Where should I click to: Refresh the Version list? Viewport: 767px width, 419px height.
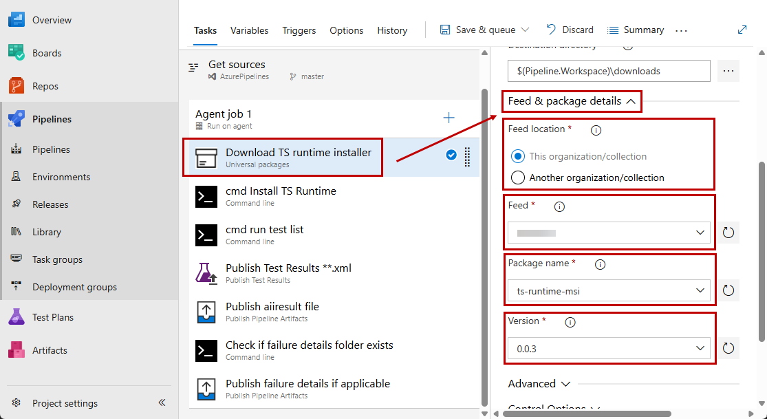728,349
